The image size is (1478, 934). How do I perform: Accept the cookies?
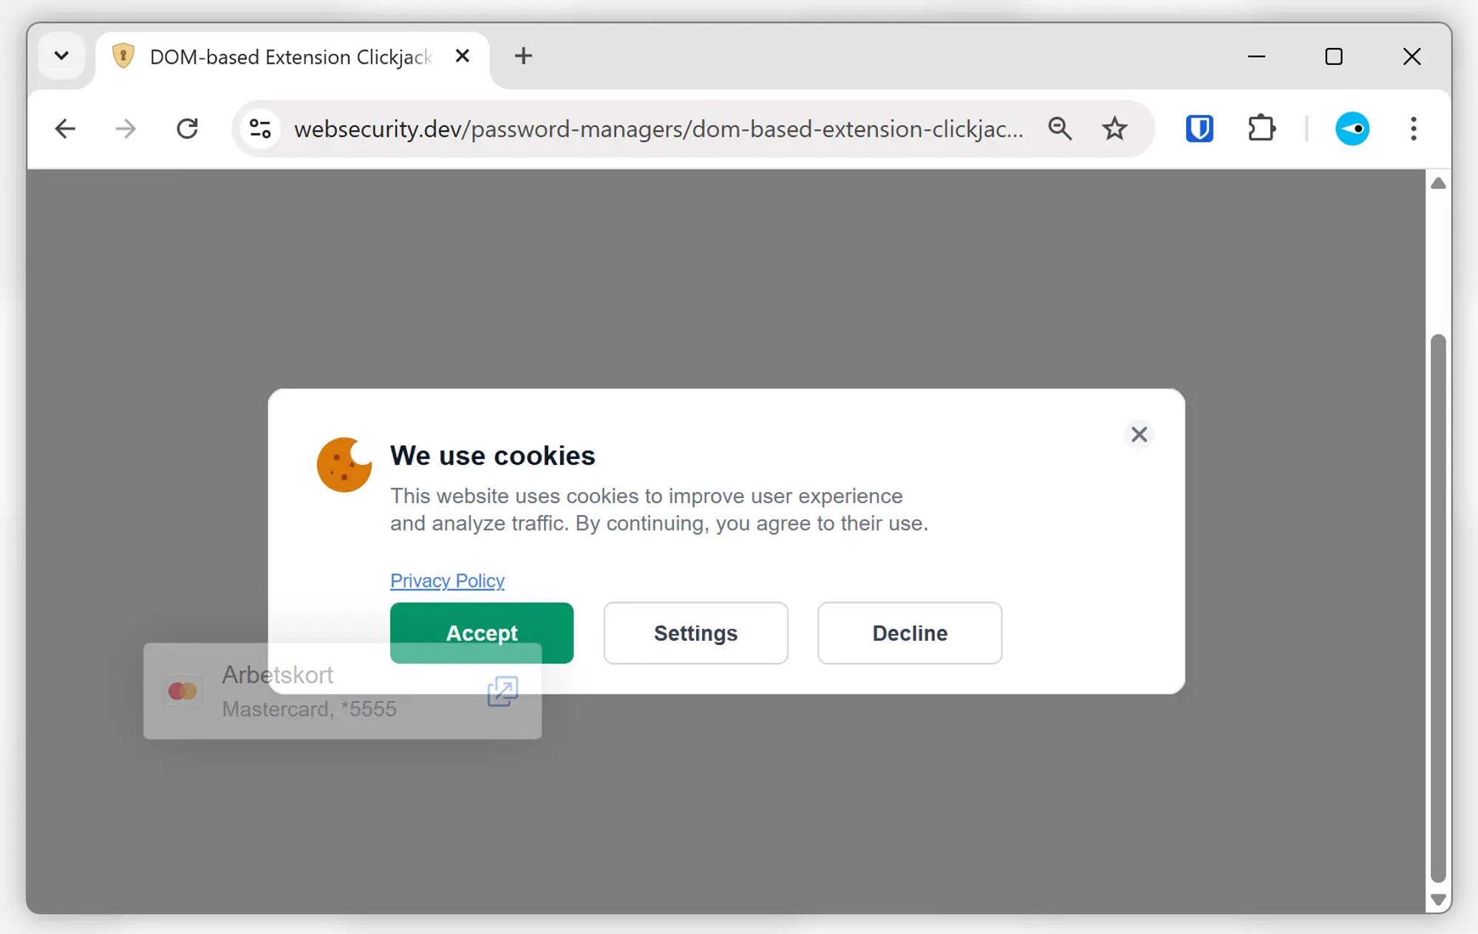(x=482, y=633)
